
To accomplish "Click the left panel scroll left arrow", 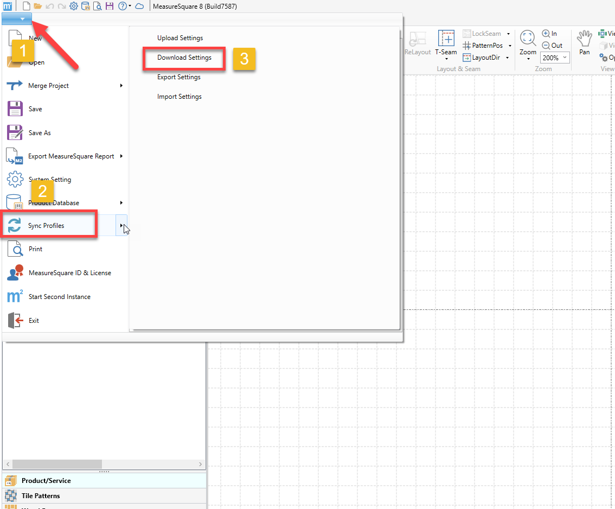I will pyautogui.click(x=8, y=465).
